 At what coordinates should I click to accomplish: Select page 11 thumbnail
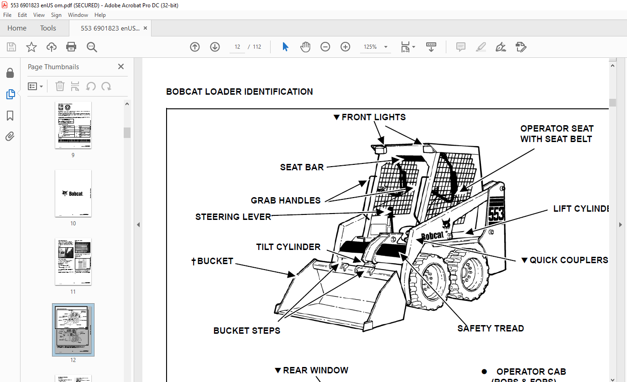pyautogui.click(x=73, y=261)
